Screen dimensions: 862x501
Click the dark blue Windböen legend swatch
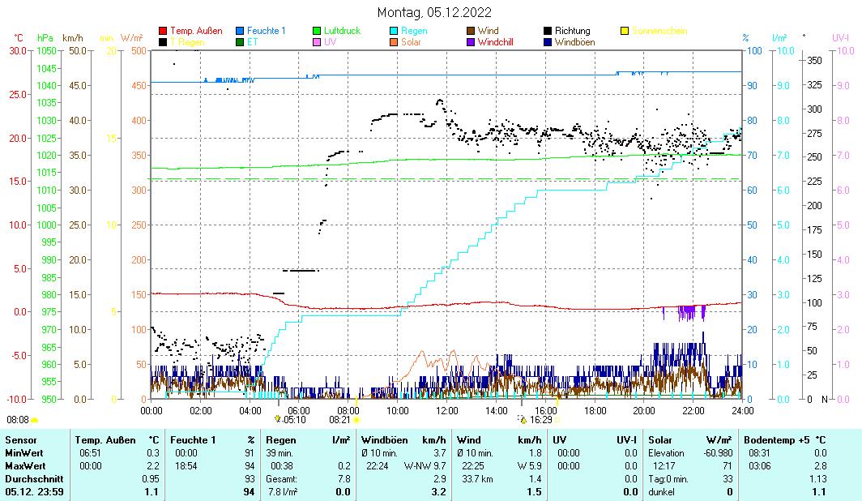click(548, 42)
